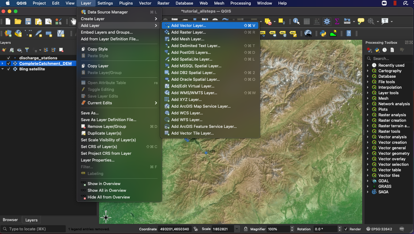Click the Coordinate input field
The height and width of the screenshot is (234, 414).
tap(175, 229)
